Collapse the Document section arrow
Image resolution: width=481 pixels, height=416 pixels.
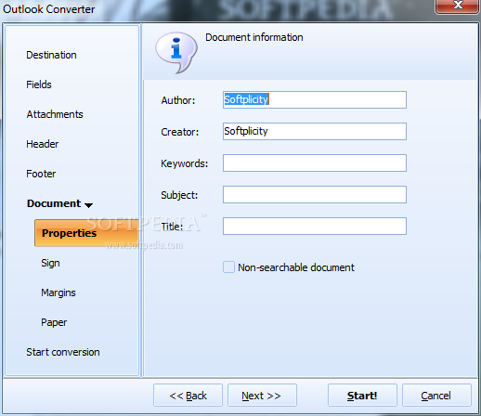[88, 205]
